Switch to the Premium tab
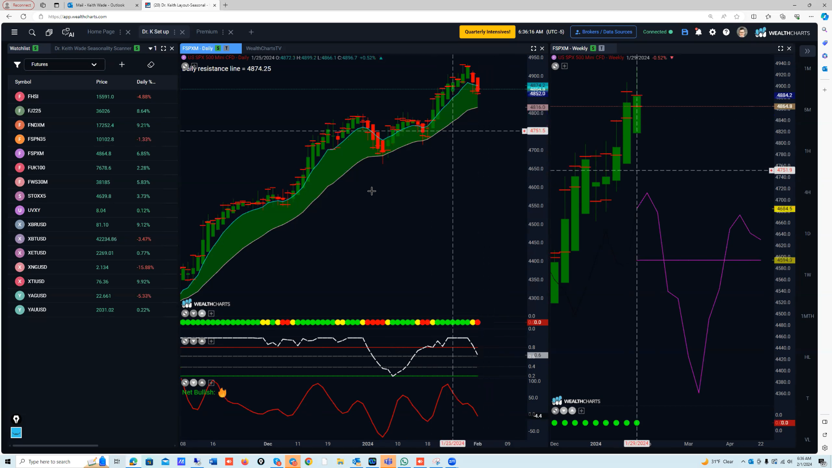Image resolution: width=832 pixels, height=468 pixels. coord(207,32)
